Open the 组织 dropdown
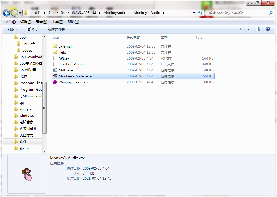The width and height of the screenshot is (277, 197). [x=13, y=29]
